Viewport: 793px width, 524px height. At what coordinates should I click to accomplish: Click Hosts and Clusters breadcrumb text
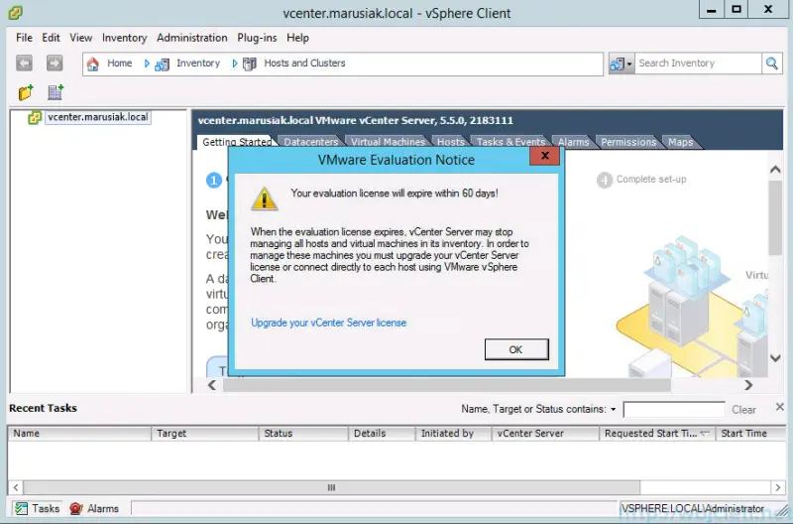(304, 64)
